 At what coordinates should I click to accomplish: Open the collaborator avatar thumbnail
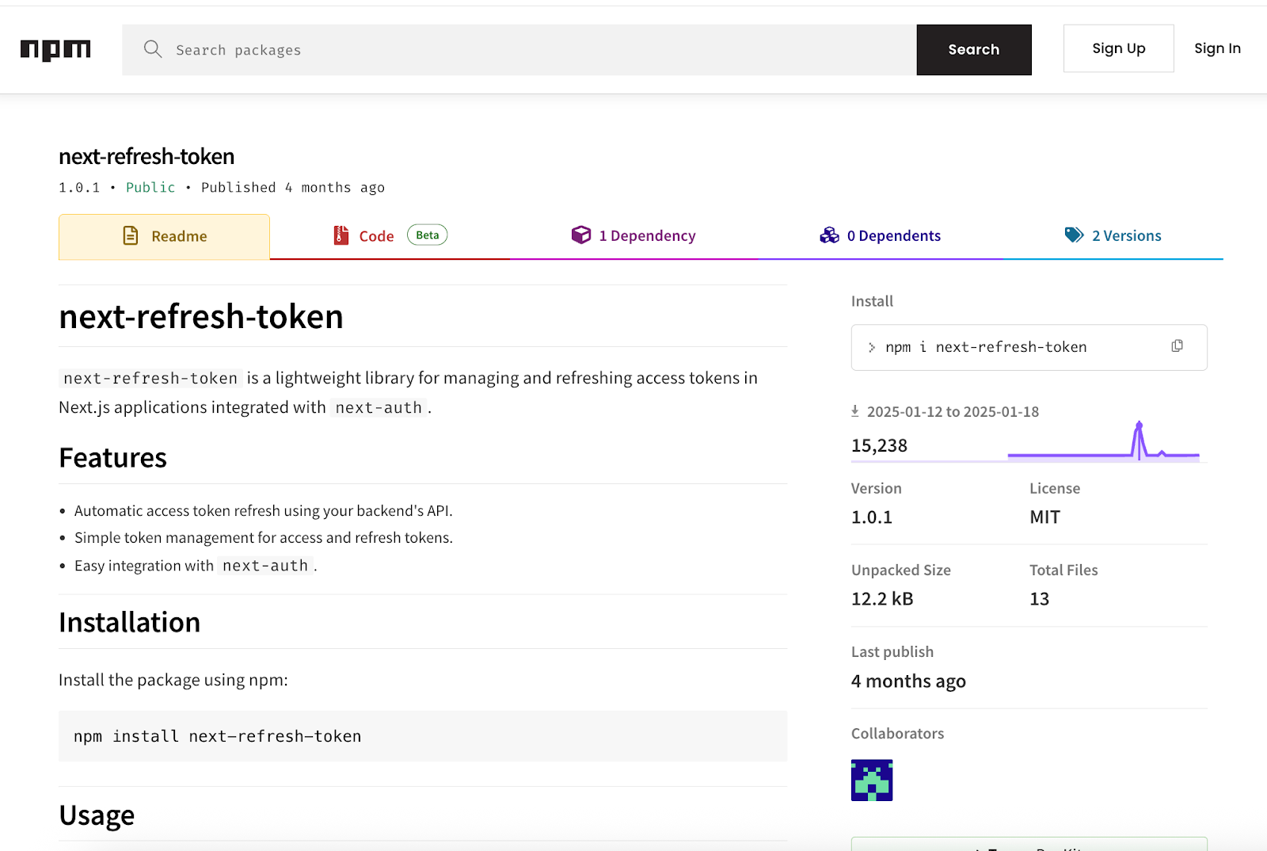pyautogui.click(x=872, y=780)
